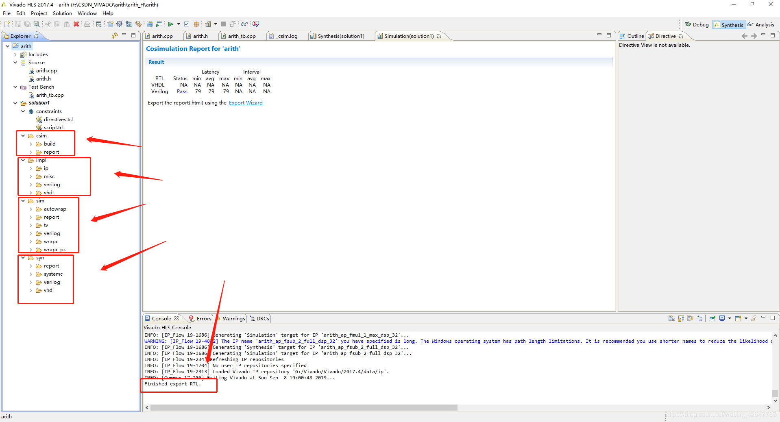Click the red Delete X toolbar icon
The width and height of the screenshot is (780, 422).
coord(76,24)
